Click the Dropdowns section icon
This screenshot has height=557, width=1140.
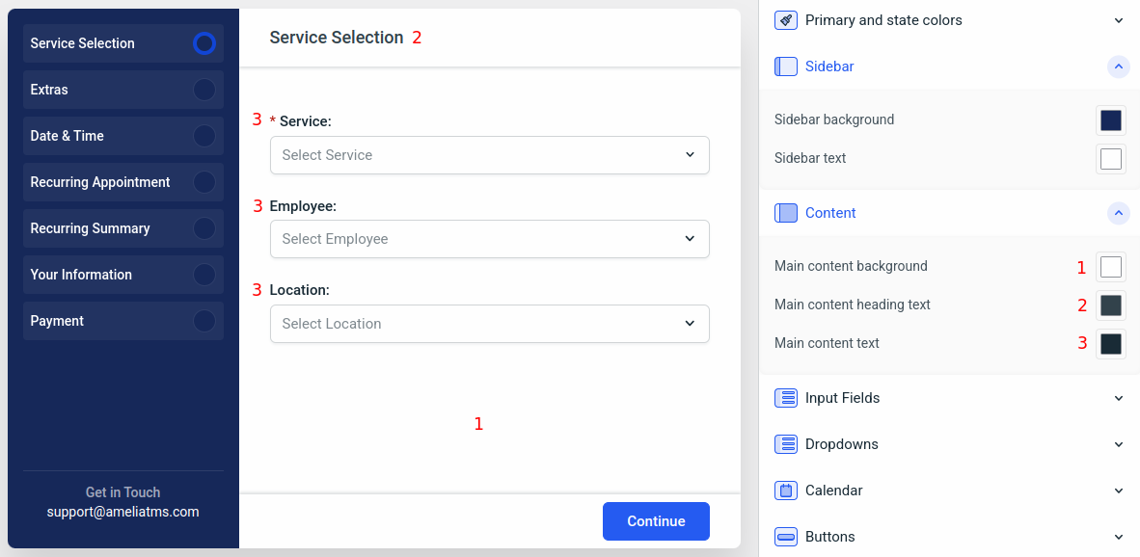coord(786,444)
